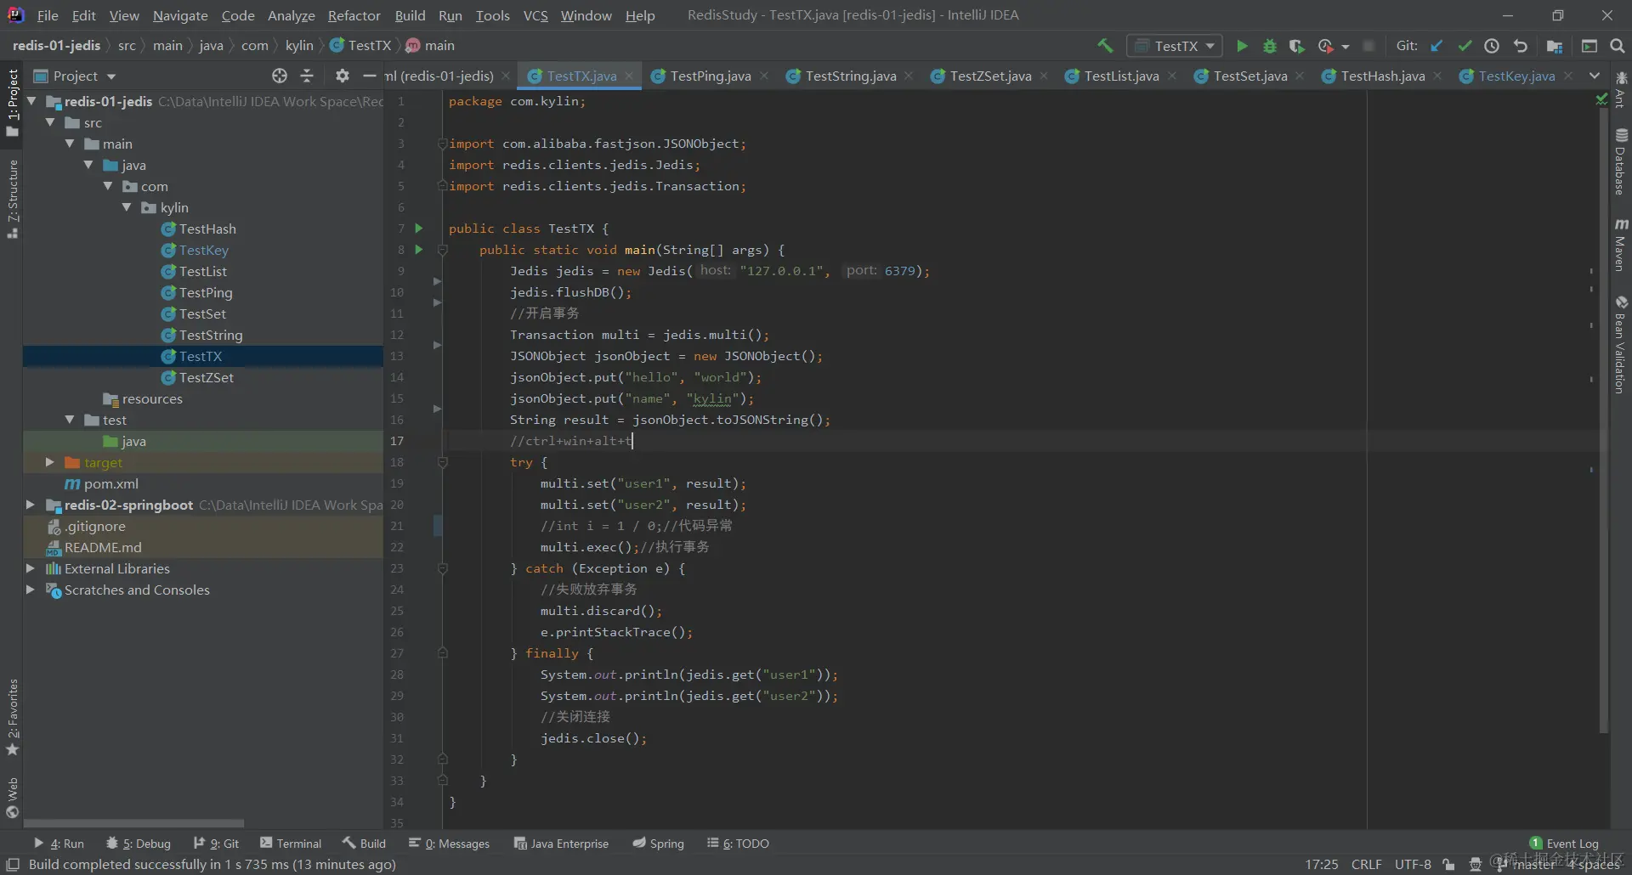Open the Ant tool window
The width and height of the screenshot is (1632, 875).
(x=1621, y=89)
